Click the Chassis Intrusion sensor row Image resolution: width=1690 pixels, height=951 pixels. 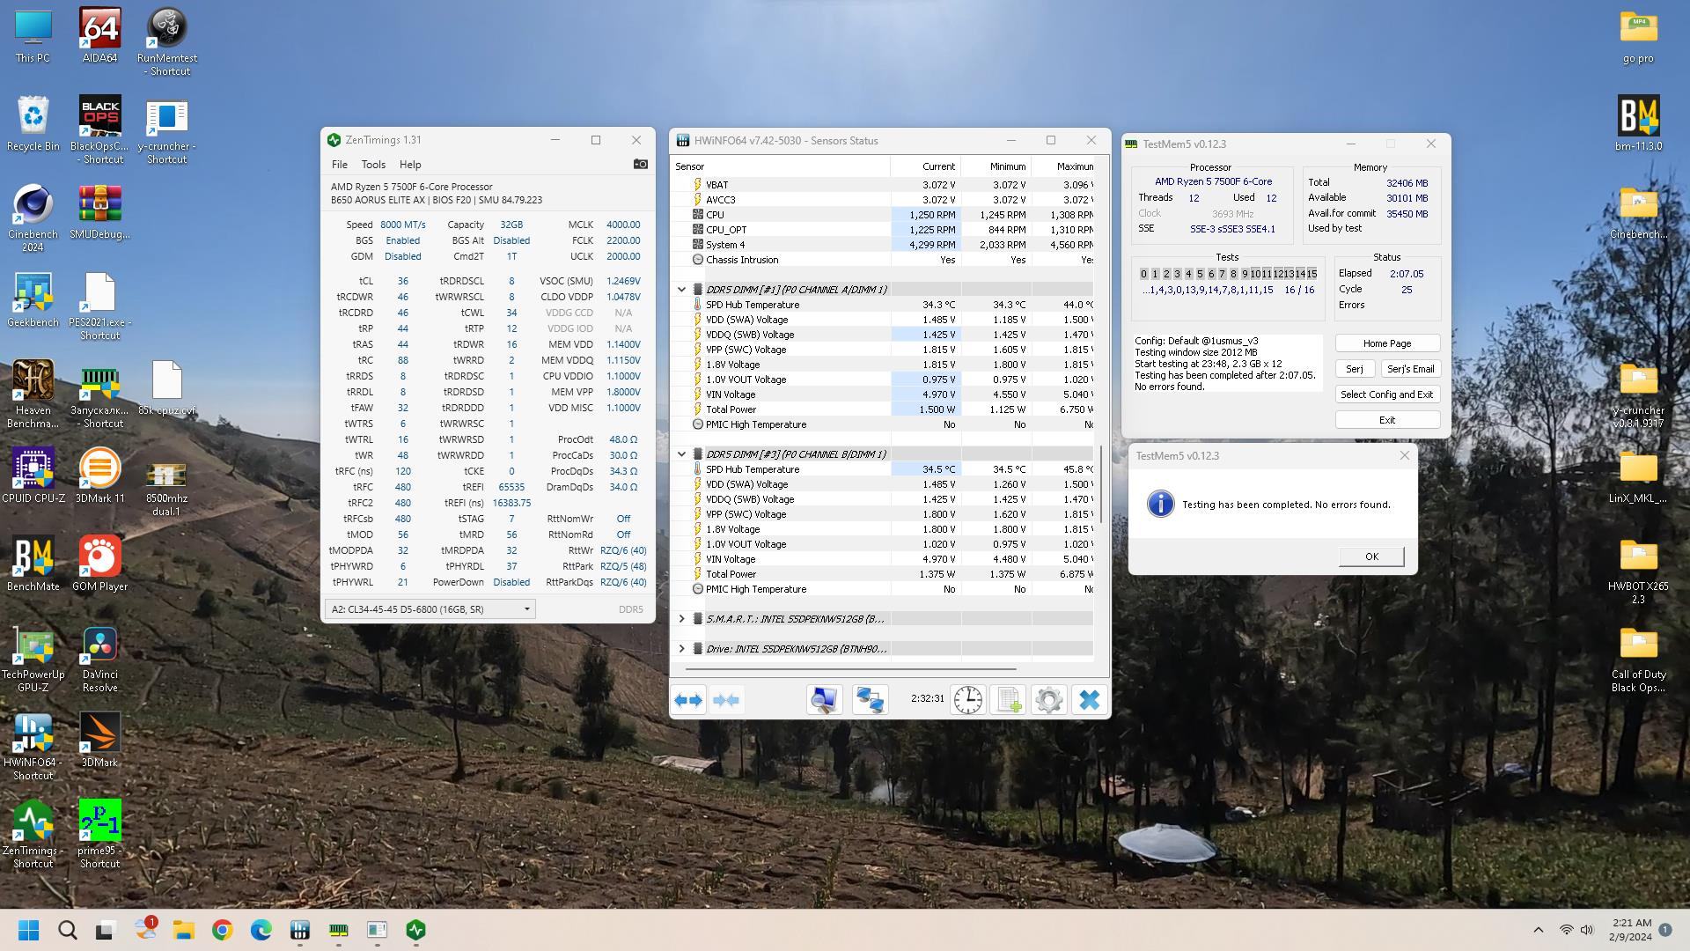pos(882,260)
